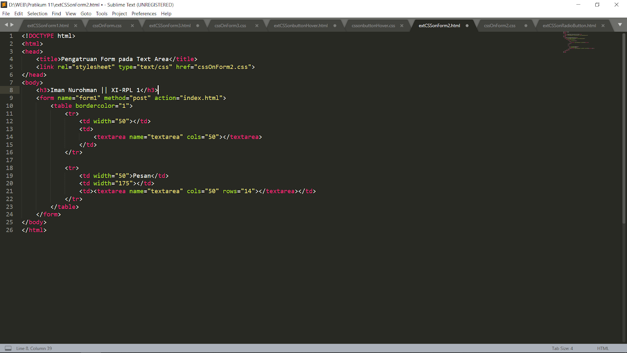The image size is (627, 353).
Task: Close the cssOnForm3.css tab with its x
Action: tap(257, 25)
